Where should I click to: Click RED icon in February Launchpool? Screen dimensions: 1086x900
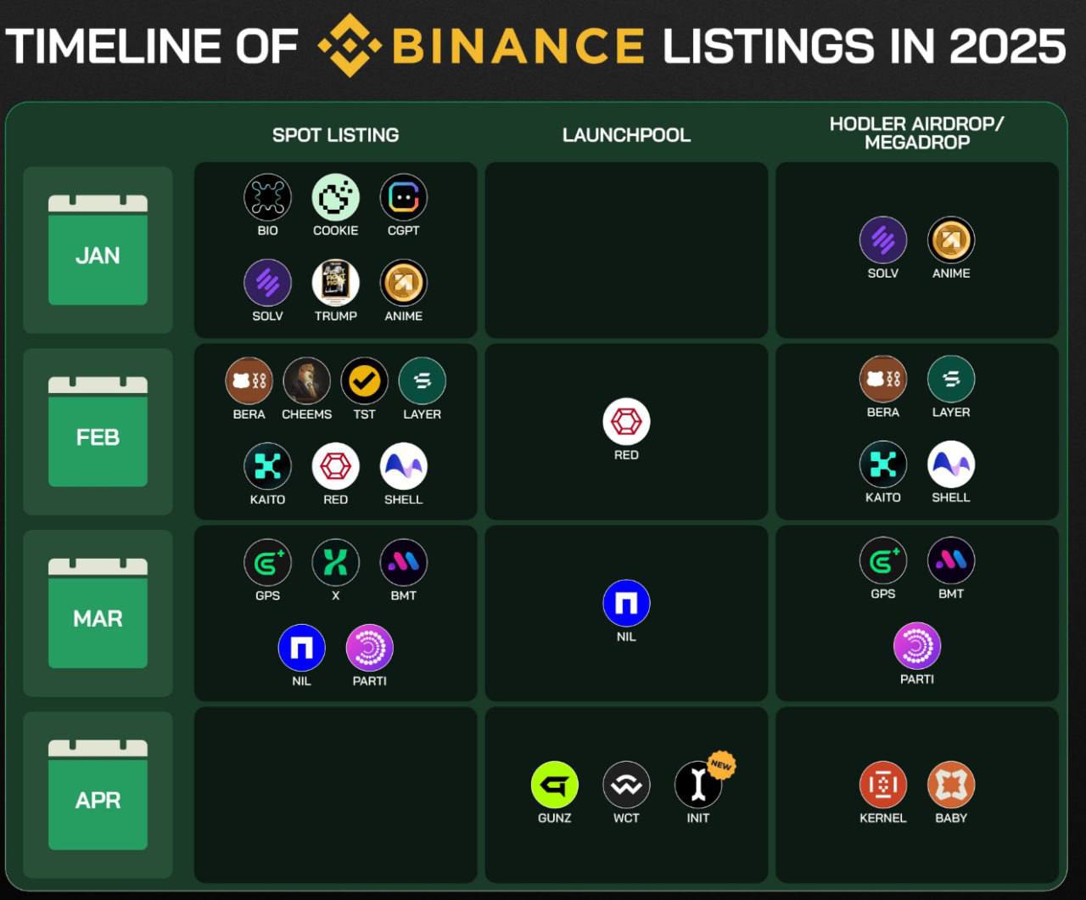point(626,422)
